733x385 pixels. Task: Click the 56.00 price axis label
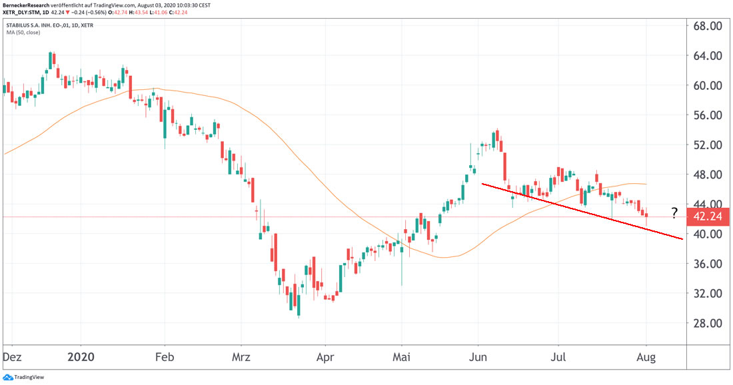click(x=709, y=115)
